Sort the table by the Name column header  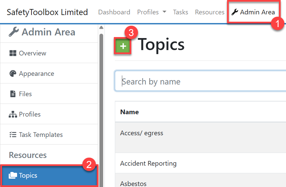pyautogui.click(x=130, y=112)
